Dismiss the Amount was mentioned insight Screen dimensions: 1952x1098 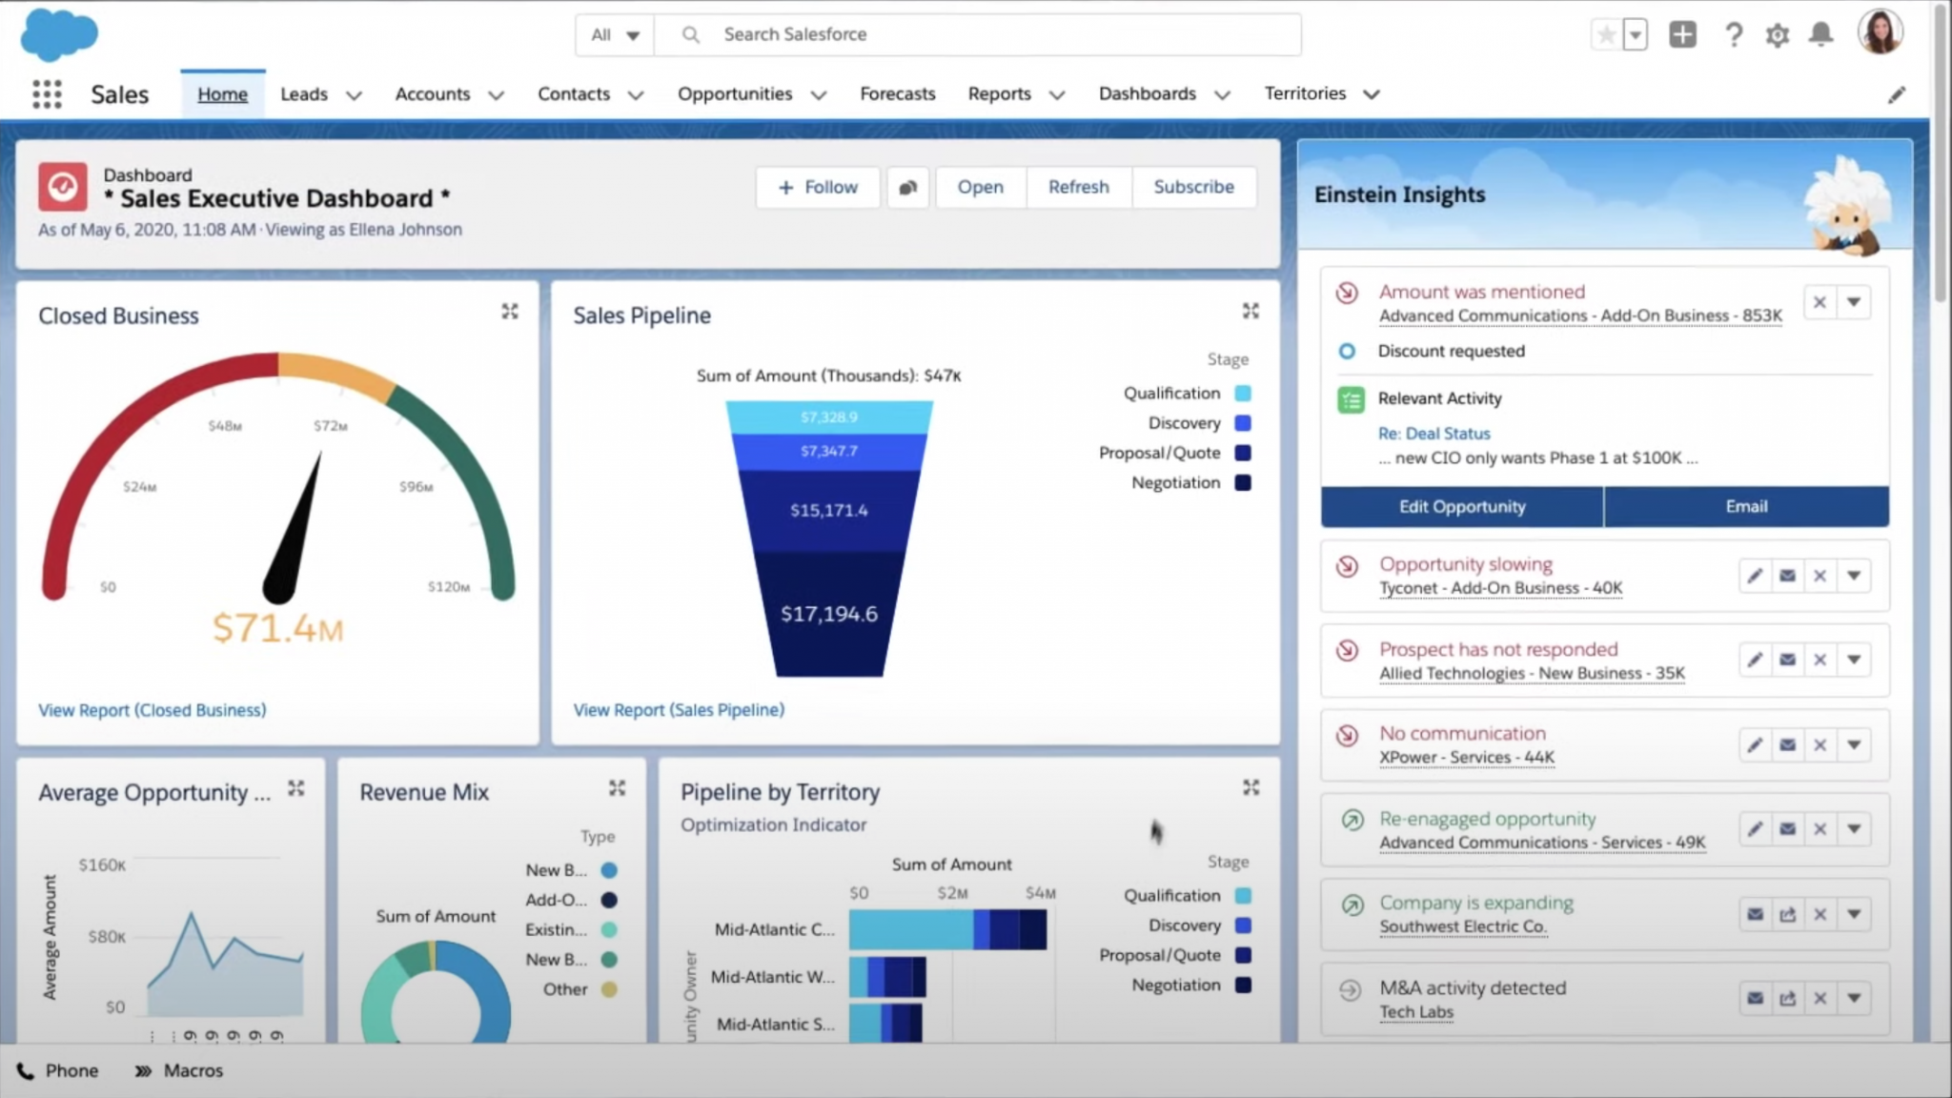[1820, 302]
